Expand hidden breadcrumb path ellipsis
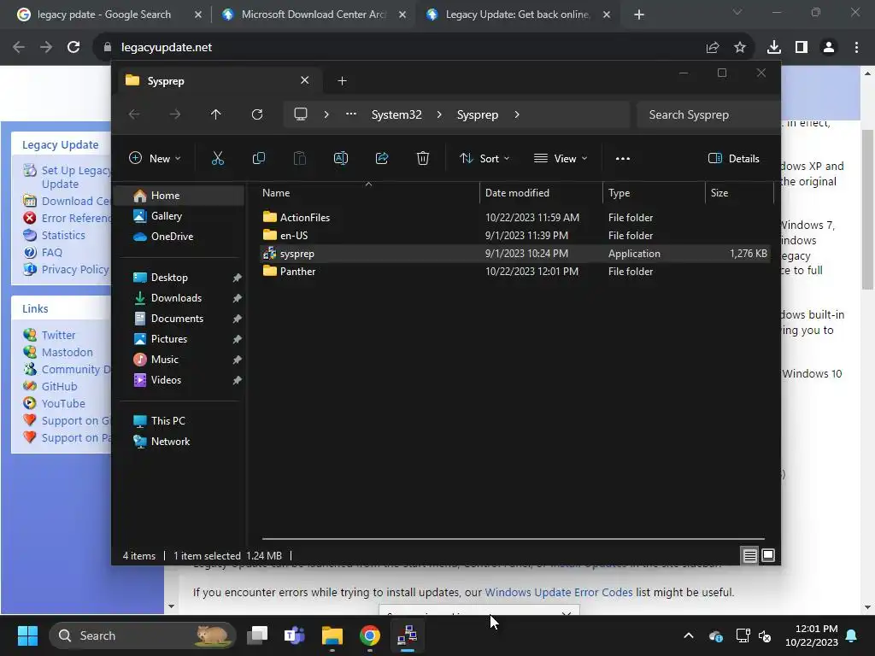Image resolution: width=875 pixels, height=656 pixels. 351,114
